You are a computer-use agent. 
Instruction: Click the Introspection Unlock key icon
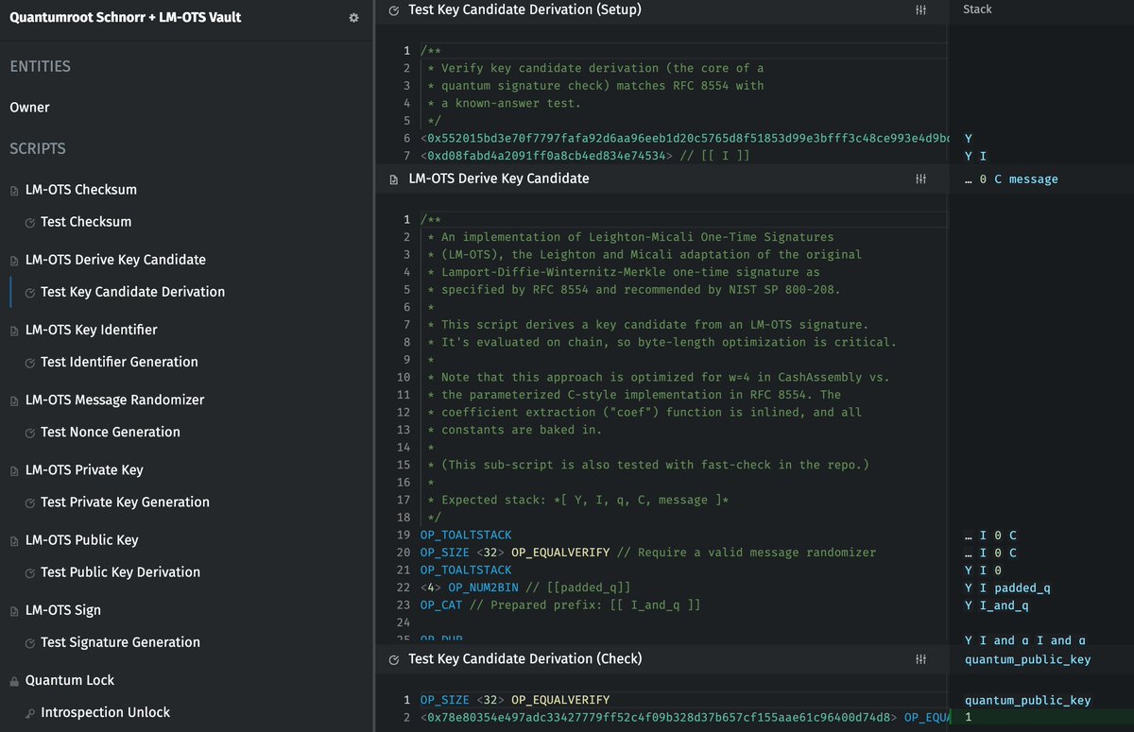click(30, 713)
